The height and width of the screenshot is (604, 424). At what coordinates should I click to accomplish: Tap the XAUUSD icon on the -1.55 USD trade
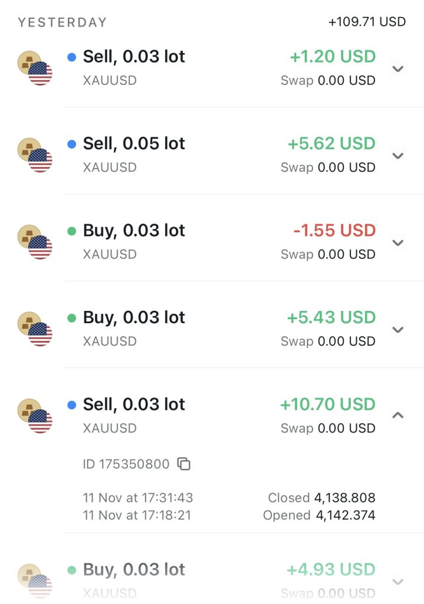point(35,242)
